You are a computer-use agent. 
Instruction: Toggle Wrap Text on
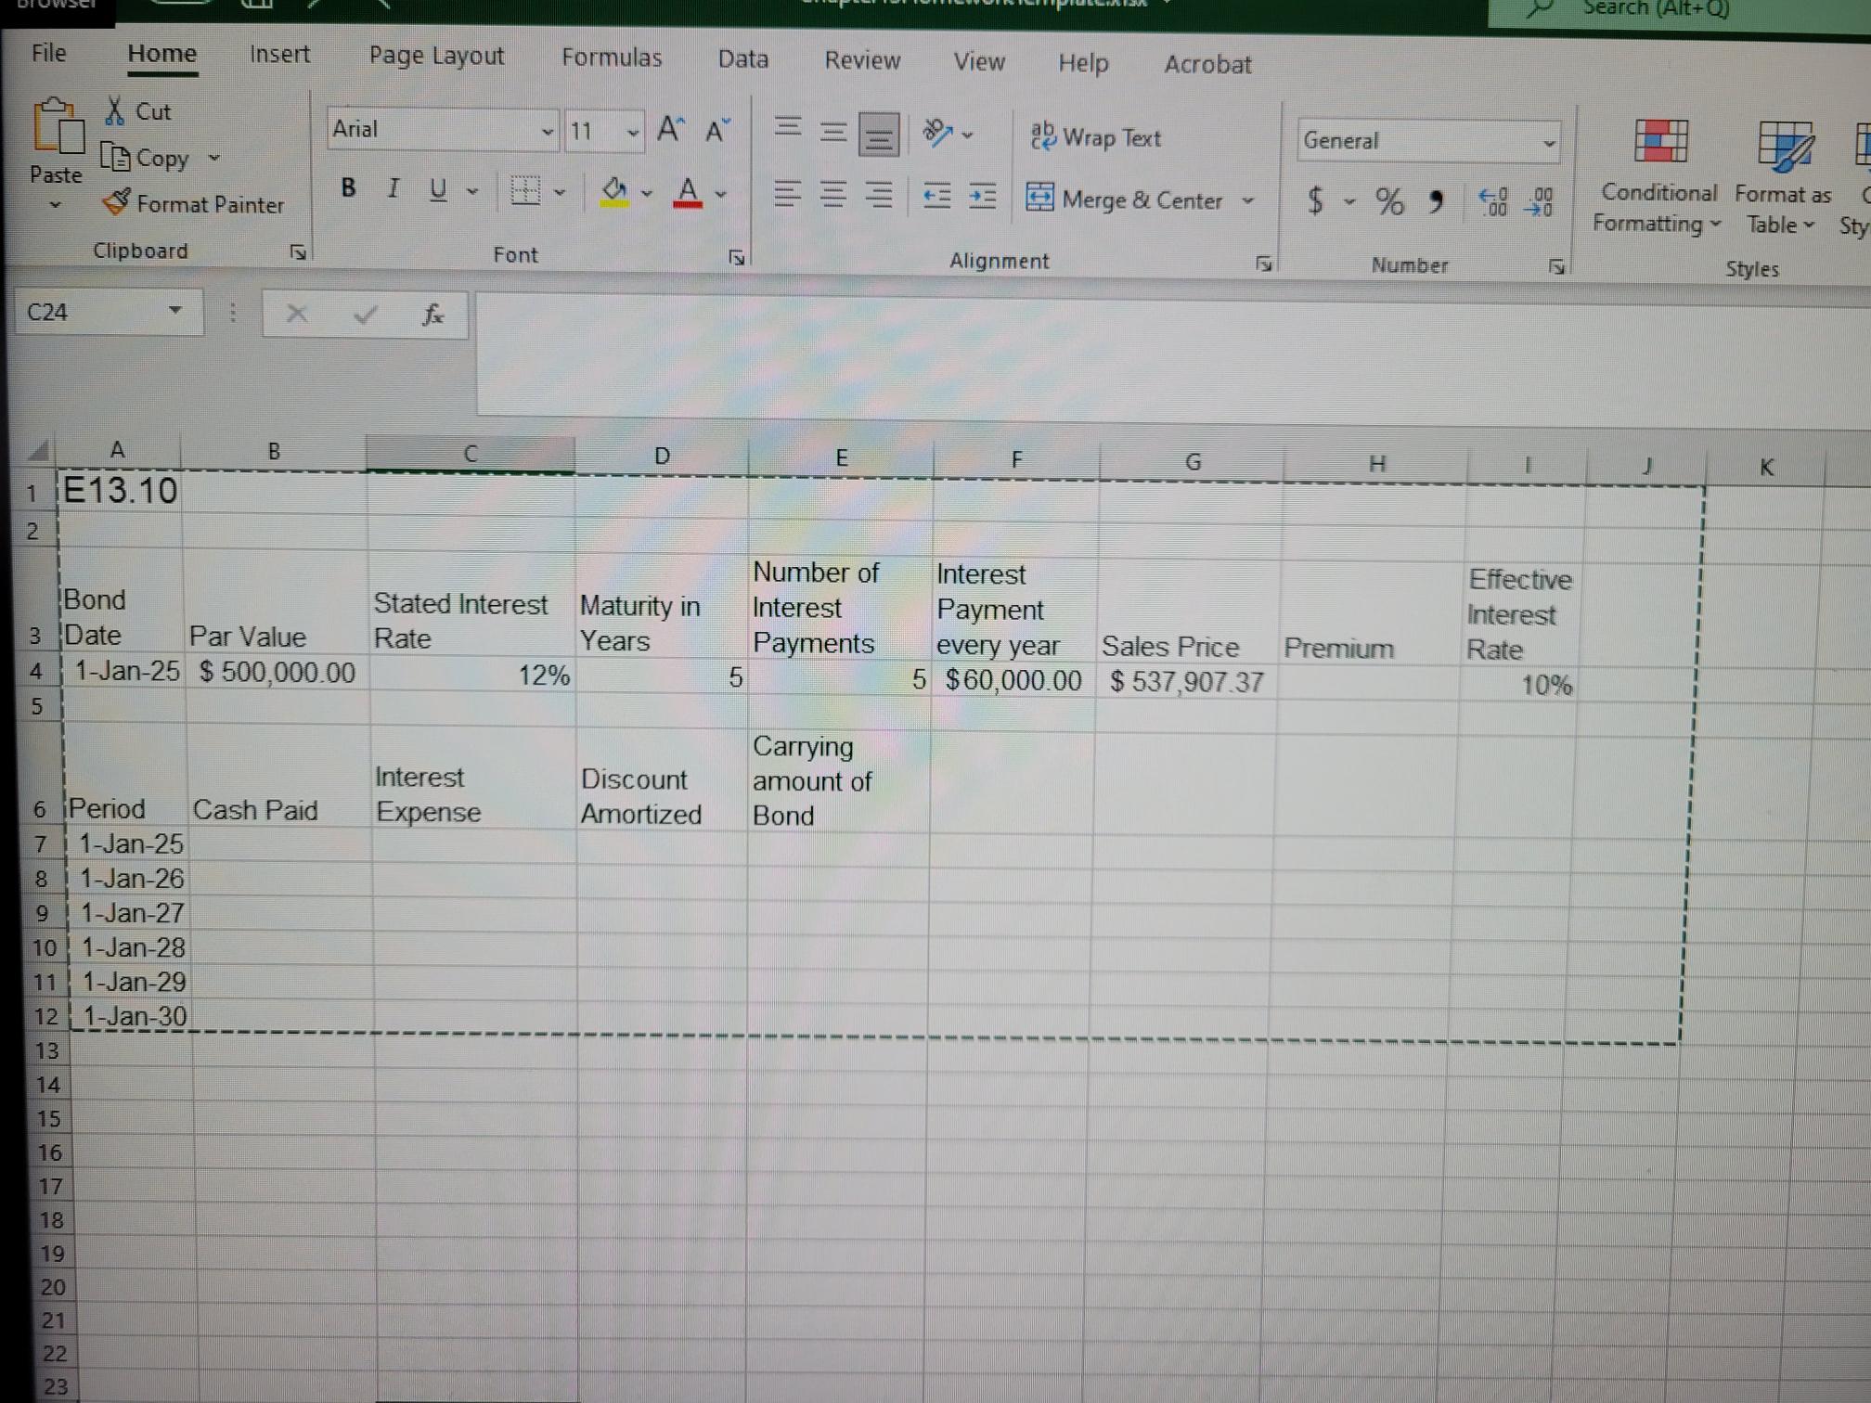[1095, 138]
